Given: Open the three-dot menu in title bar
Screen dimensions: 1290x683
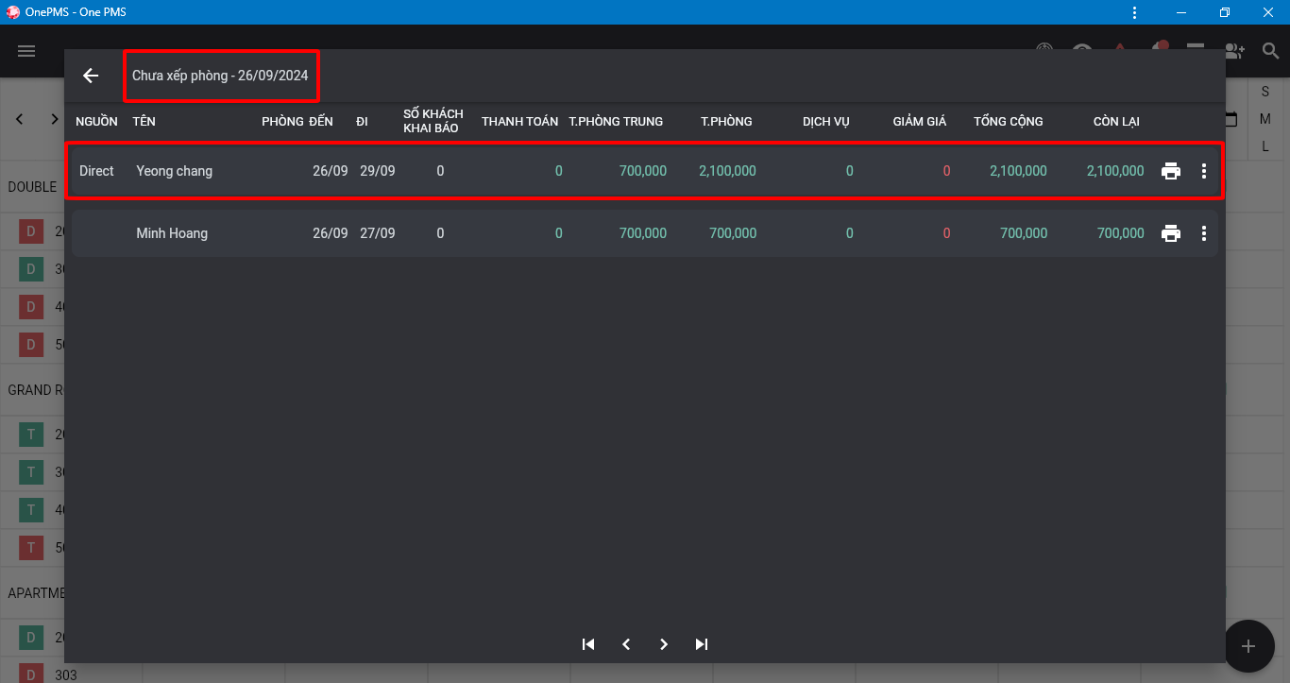Looking at the screenshot, I should click(1134, 12).
